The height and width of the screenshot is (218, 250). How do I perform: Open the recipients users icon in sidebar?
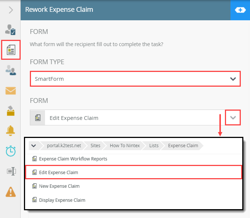tap(11, 70)
